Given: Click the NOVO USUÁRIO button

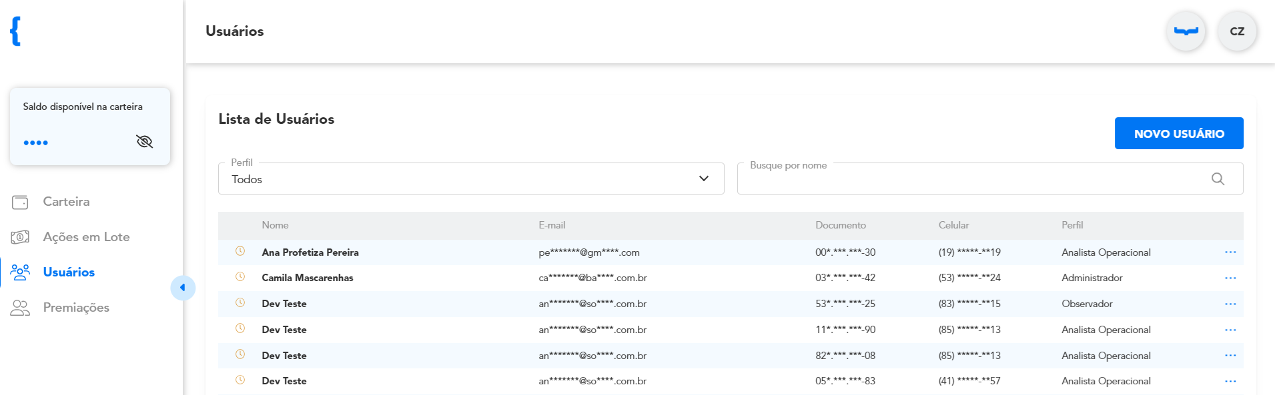Looking at the screenshot, I should click(x=1179, y=133).
